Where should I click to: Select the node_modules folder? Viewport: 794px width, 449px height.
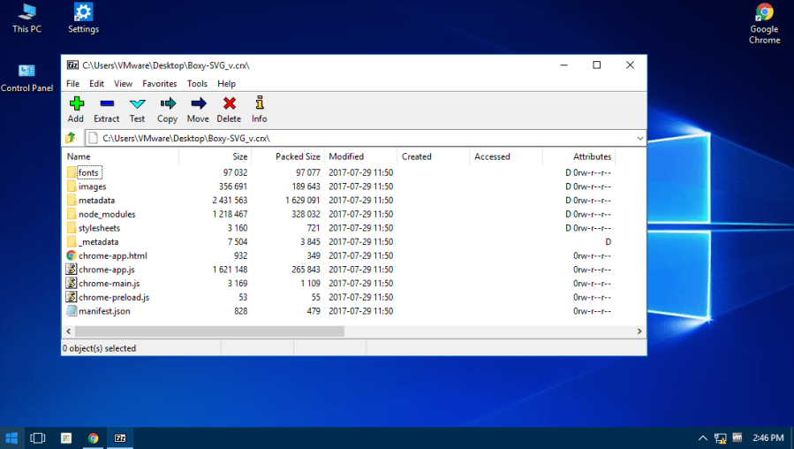(x=107, y=214)
